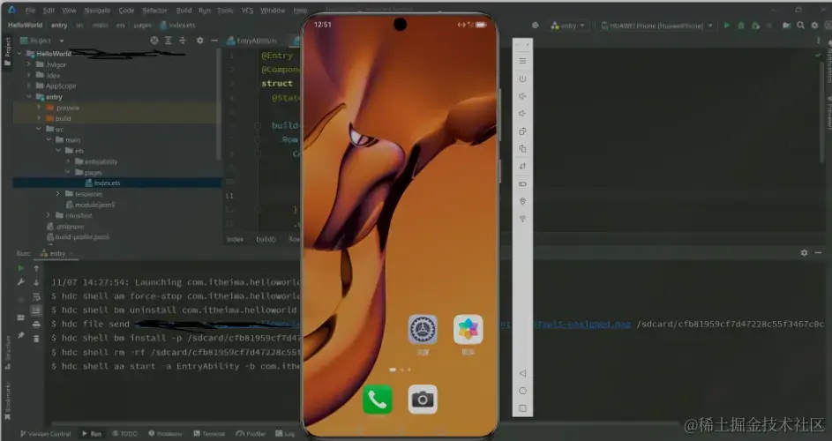This screenshot has height=441, width=832.
Task: Click the emulator power button icon
Action: point(522,78)
